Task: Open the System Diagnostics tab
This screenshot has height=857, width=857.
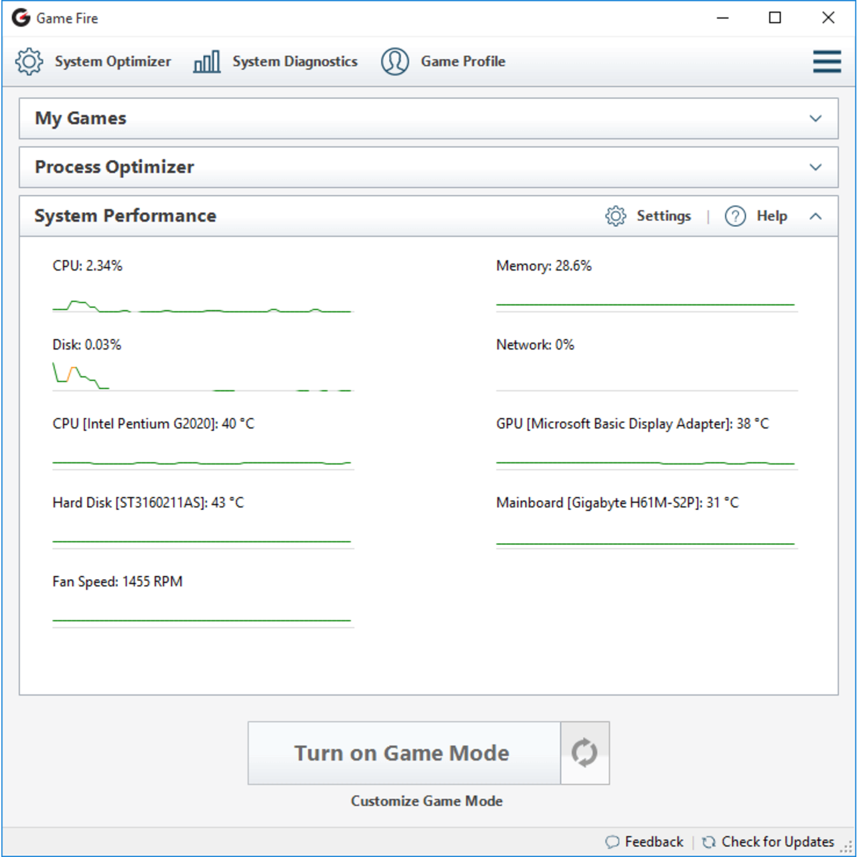Action: [295, 62]
